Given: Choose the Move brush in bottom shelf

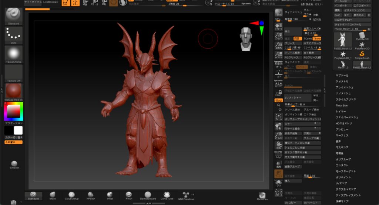Looking at the screenshot, I should click(53, 196).
